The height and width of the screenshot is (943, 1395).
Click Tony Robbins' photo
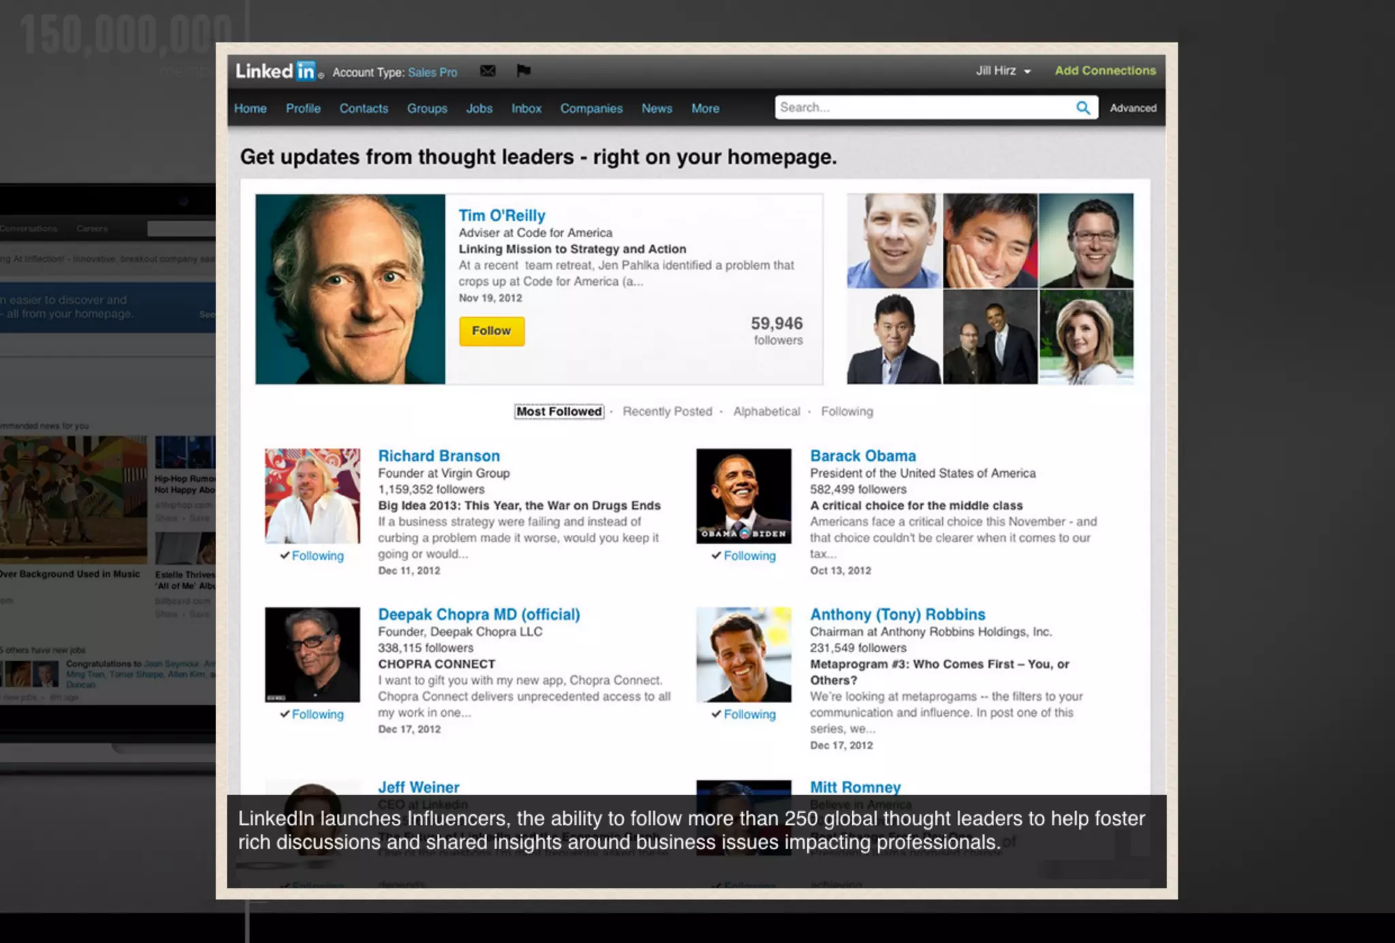click(x=743, y=655)
